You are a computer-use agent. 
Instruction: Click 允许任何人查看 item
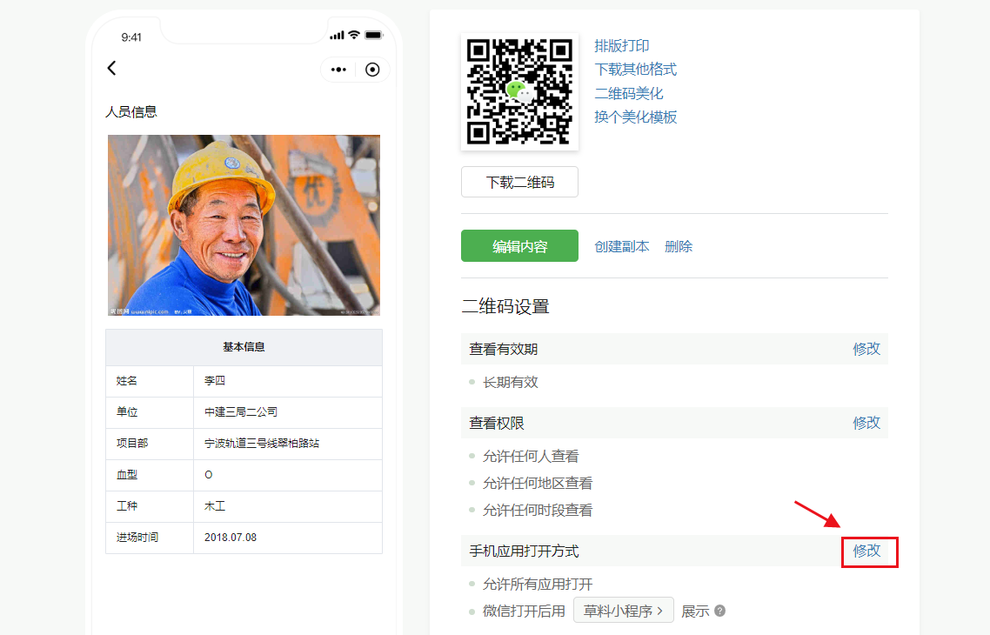pos(531,457)
